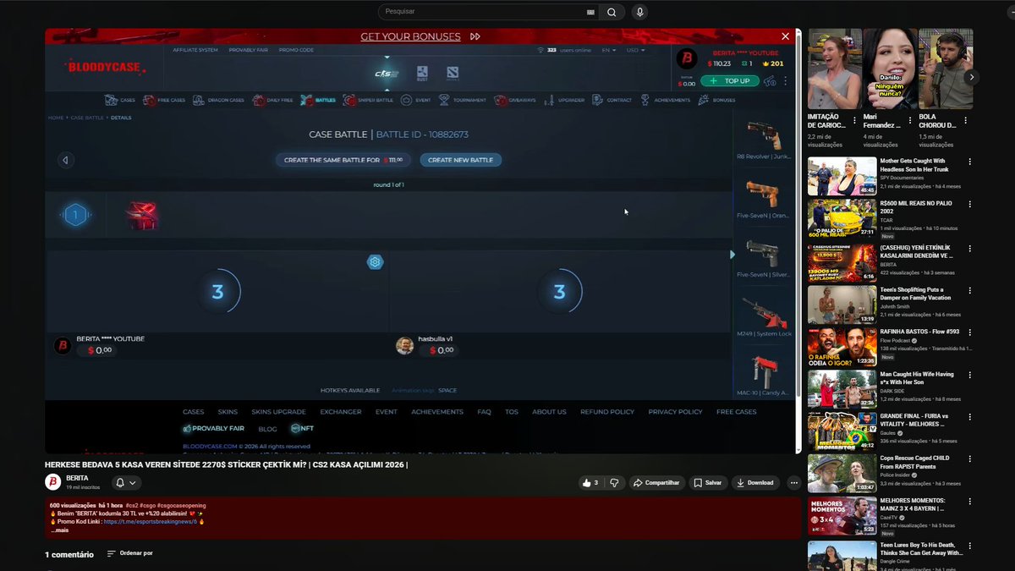
Task: Click the Compartilhar share button
Action: (656, 483)
